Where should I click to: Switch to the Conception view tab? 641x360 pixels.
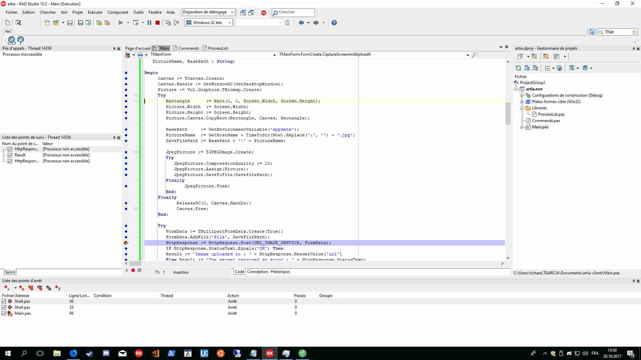[257, 272]
